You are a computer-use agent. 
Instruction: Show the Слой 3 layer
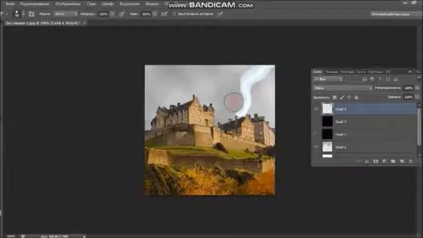coord(316,122)
